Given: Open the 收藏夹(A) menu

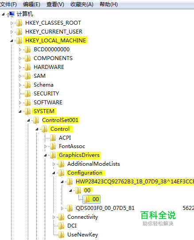Looking at the screenshot, I should pyautogui.click(x=82, y=4).
